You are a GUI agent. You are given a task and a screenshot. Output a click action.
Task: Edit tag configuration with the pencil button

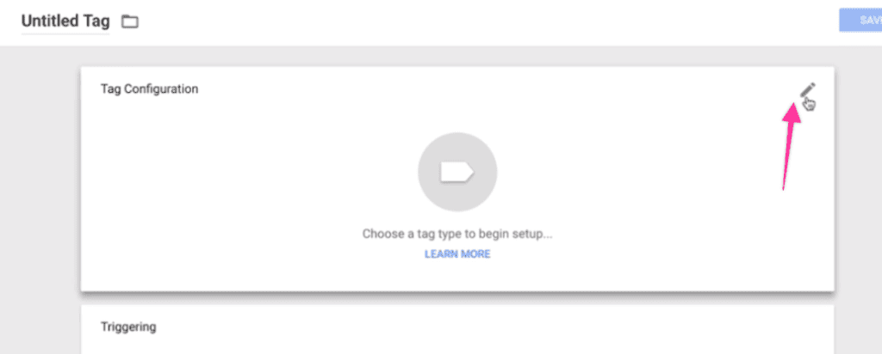coord(808,89)
